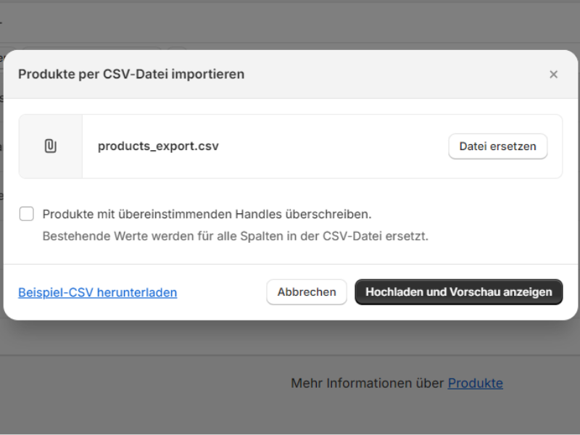
Task: Click "Abbrechen" to cancel the import
Action: [x=306, y=291]
